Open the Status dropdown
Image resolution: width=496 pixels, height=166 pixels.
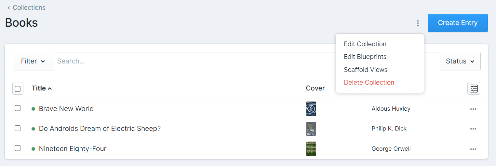460,61
